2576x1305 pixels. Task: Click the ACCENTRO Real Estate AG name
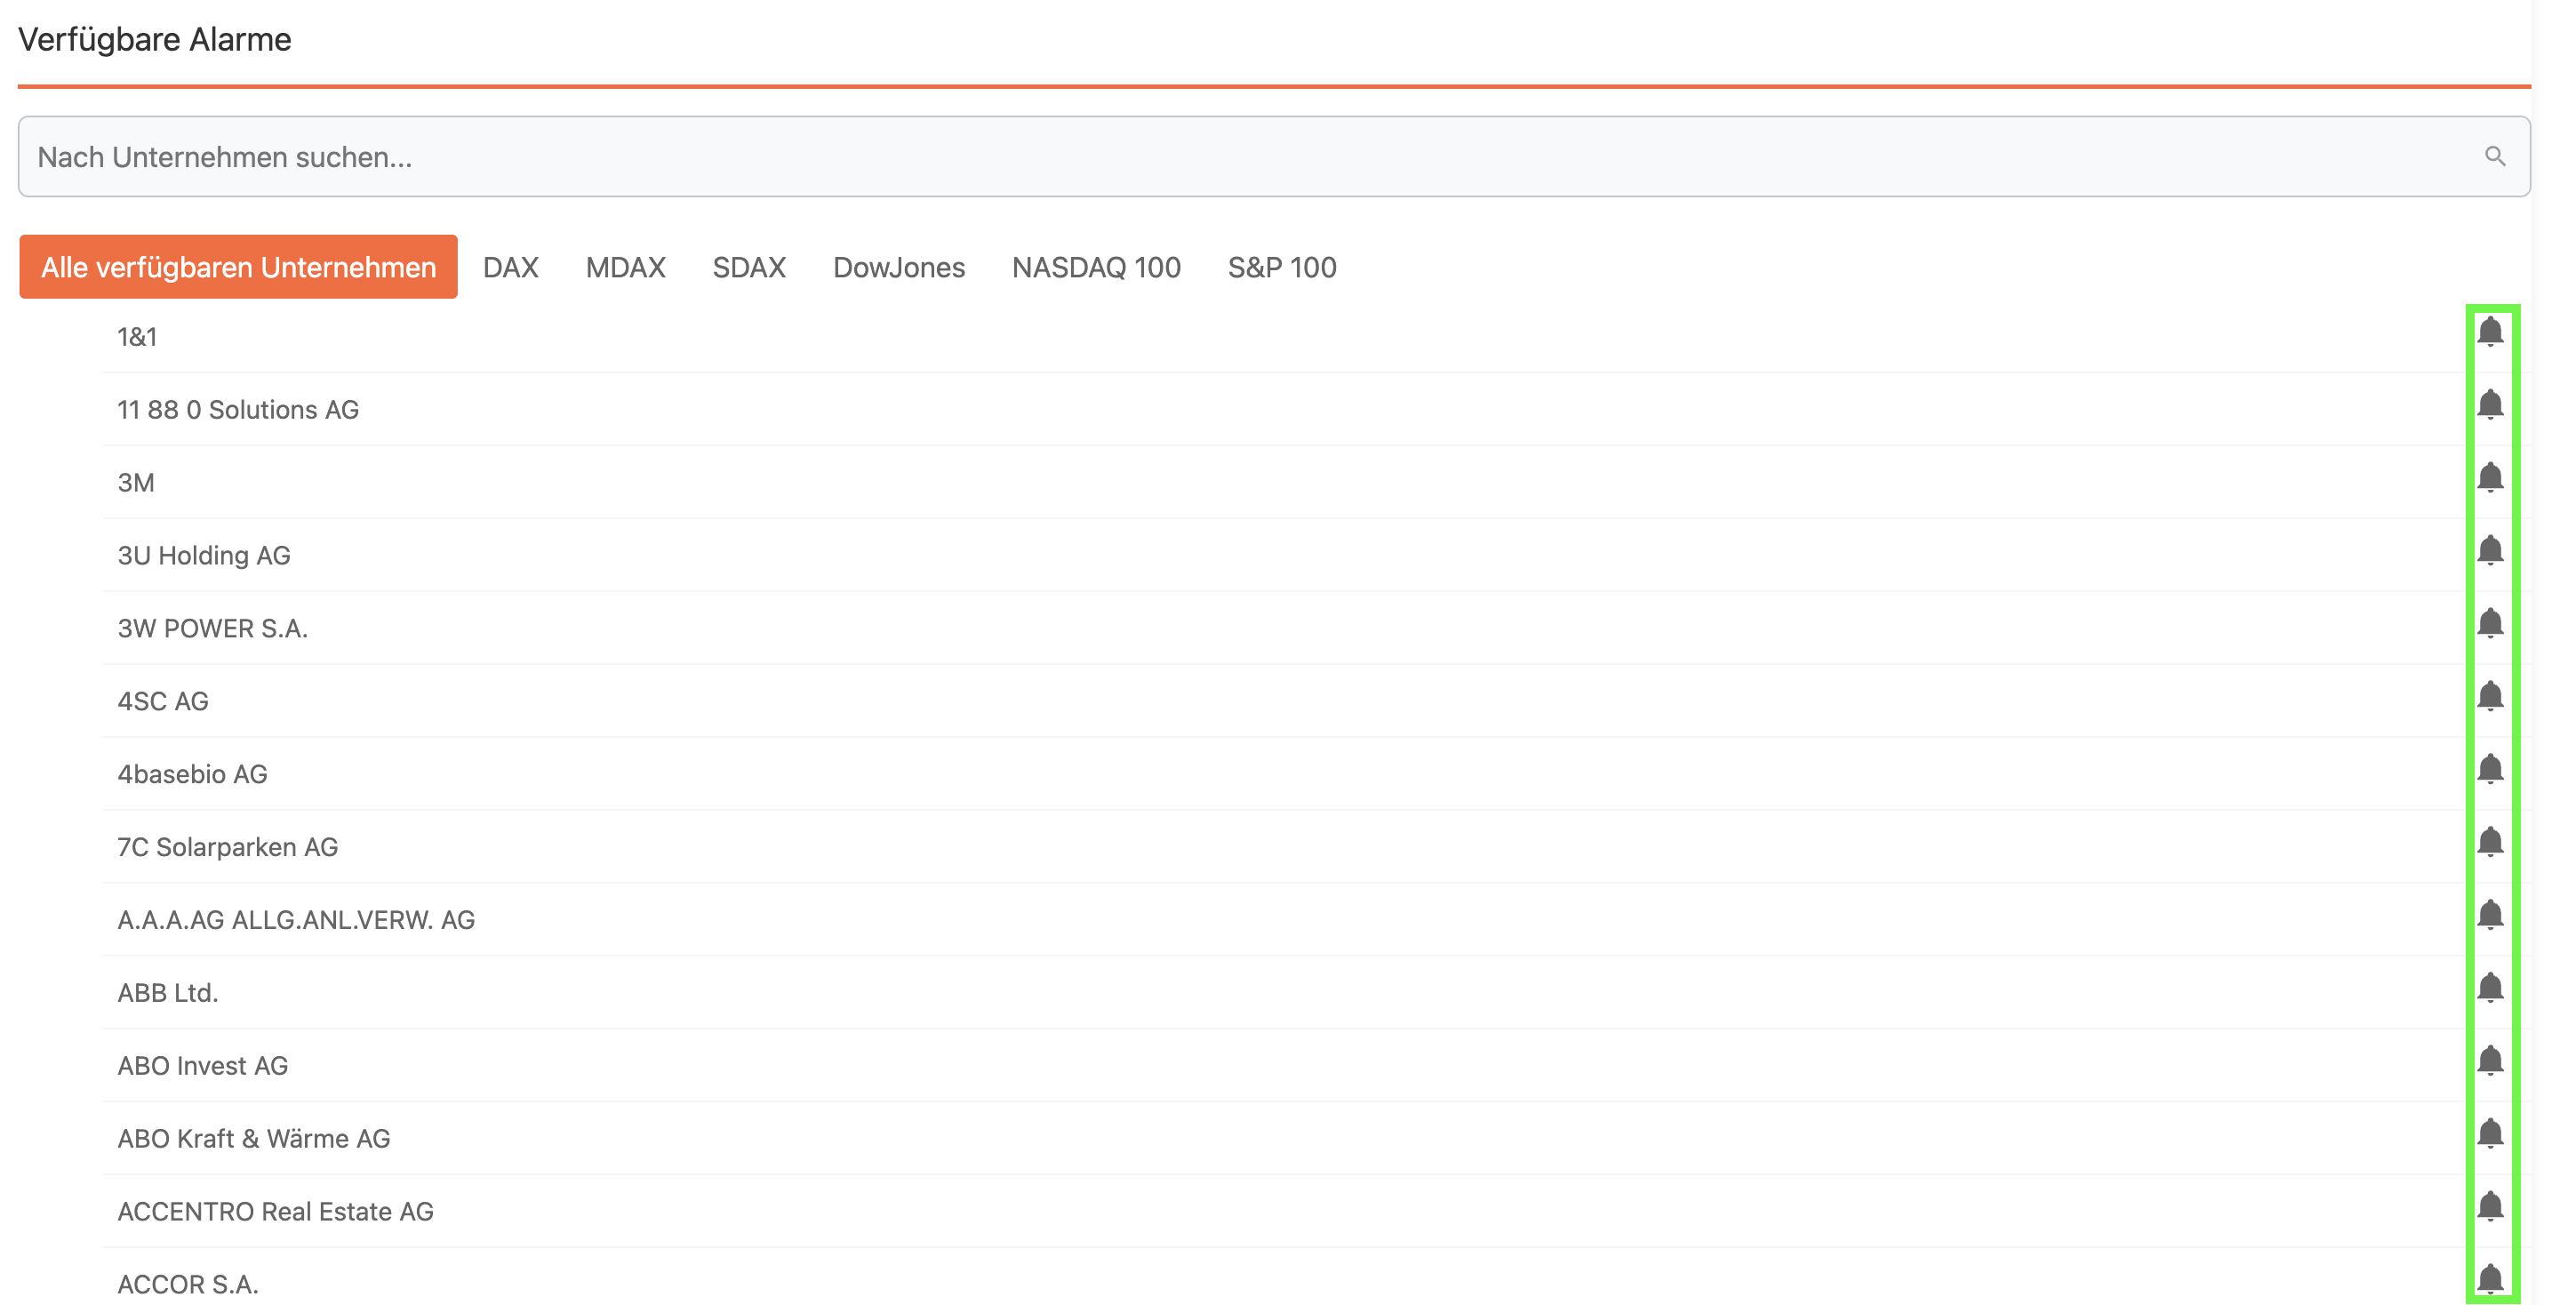click(276, 1213)
